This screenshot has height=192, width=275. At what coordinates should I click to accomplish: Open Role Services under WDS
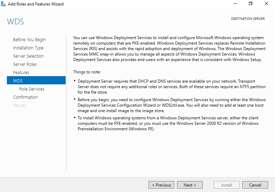[x=32, y=89]
